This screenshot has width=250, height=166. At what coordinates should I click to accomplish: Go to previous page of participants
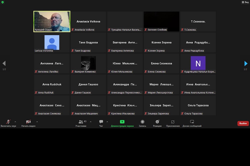[x=4, y=64]
